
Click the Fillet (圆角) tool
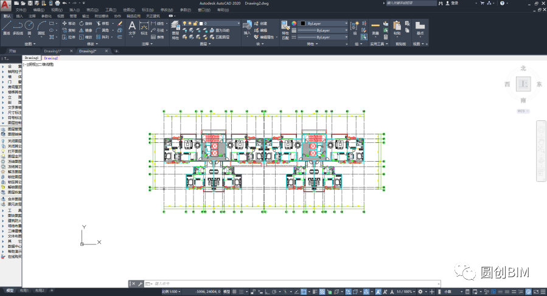coord(103,30)
